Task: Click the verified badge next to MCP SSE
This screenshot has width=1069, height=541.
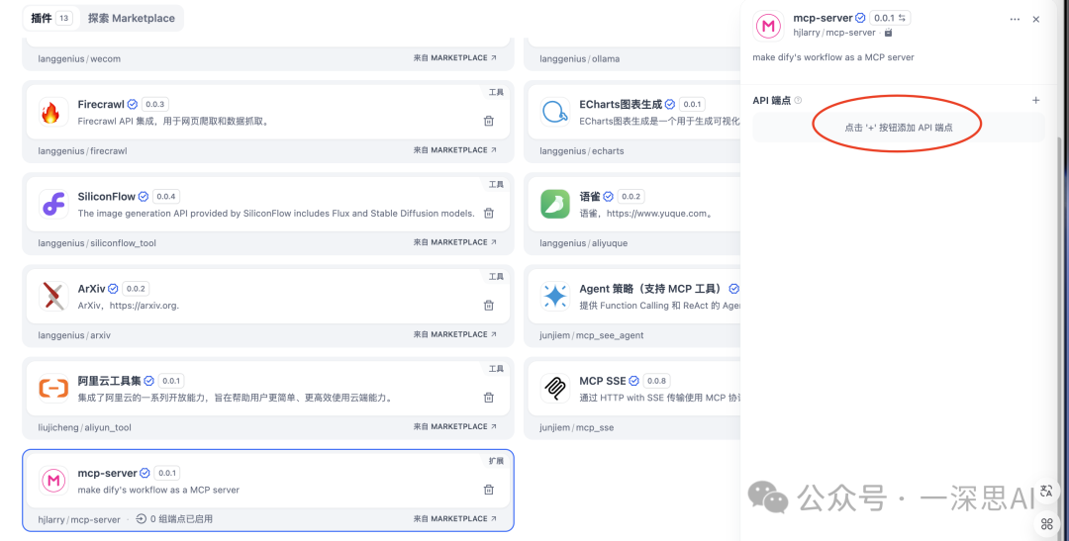Action: 633,381
